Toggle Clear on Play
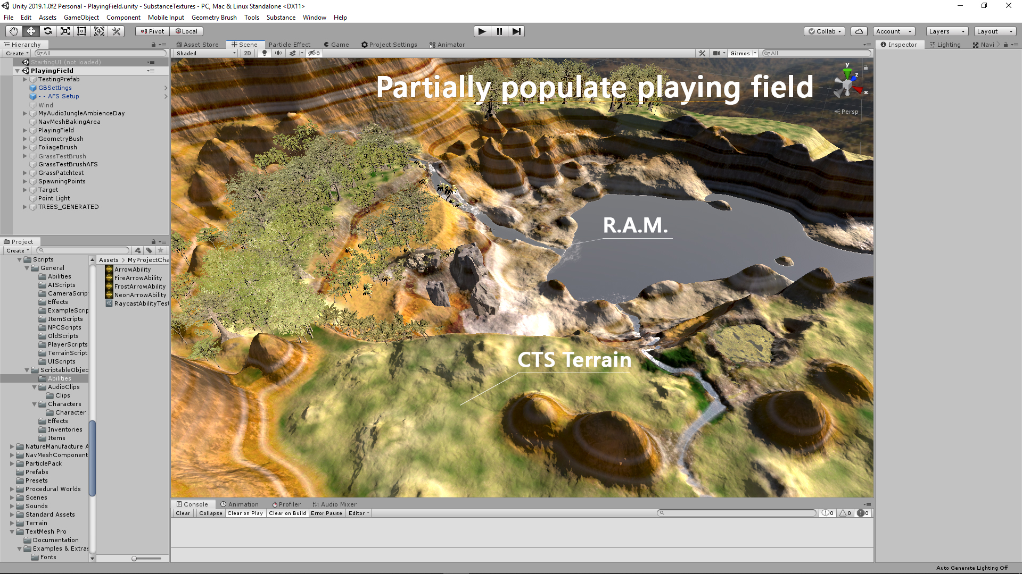 pos(245,513)
